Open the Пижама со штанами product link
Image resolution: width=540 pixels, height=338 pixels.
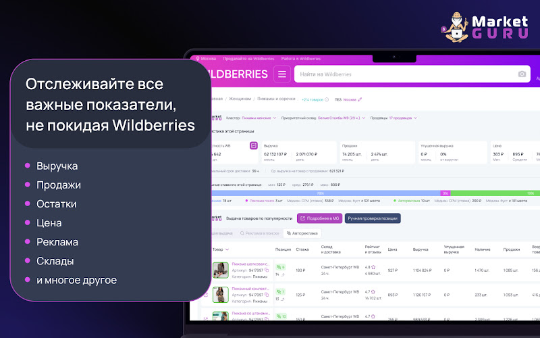250,314
